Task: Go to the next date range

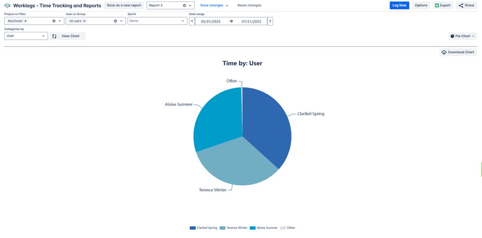Action: pyautogui.click(x=270, y=21)
